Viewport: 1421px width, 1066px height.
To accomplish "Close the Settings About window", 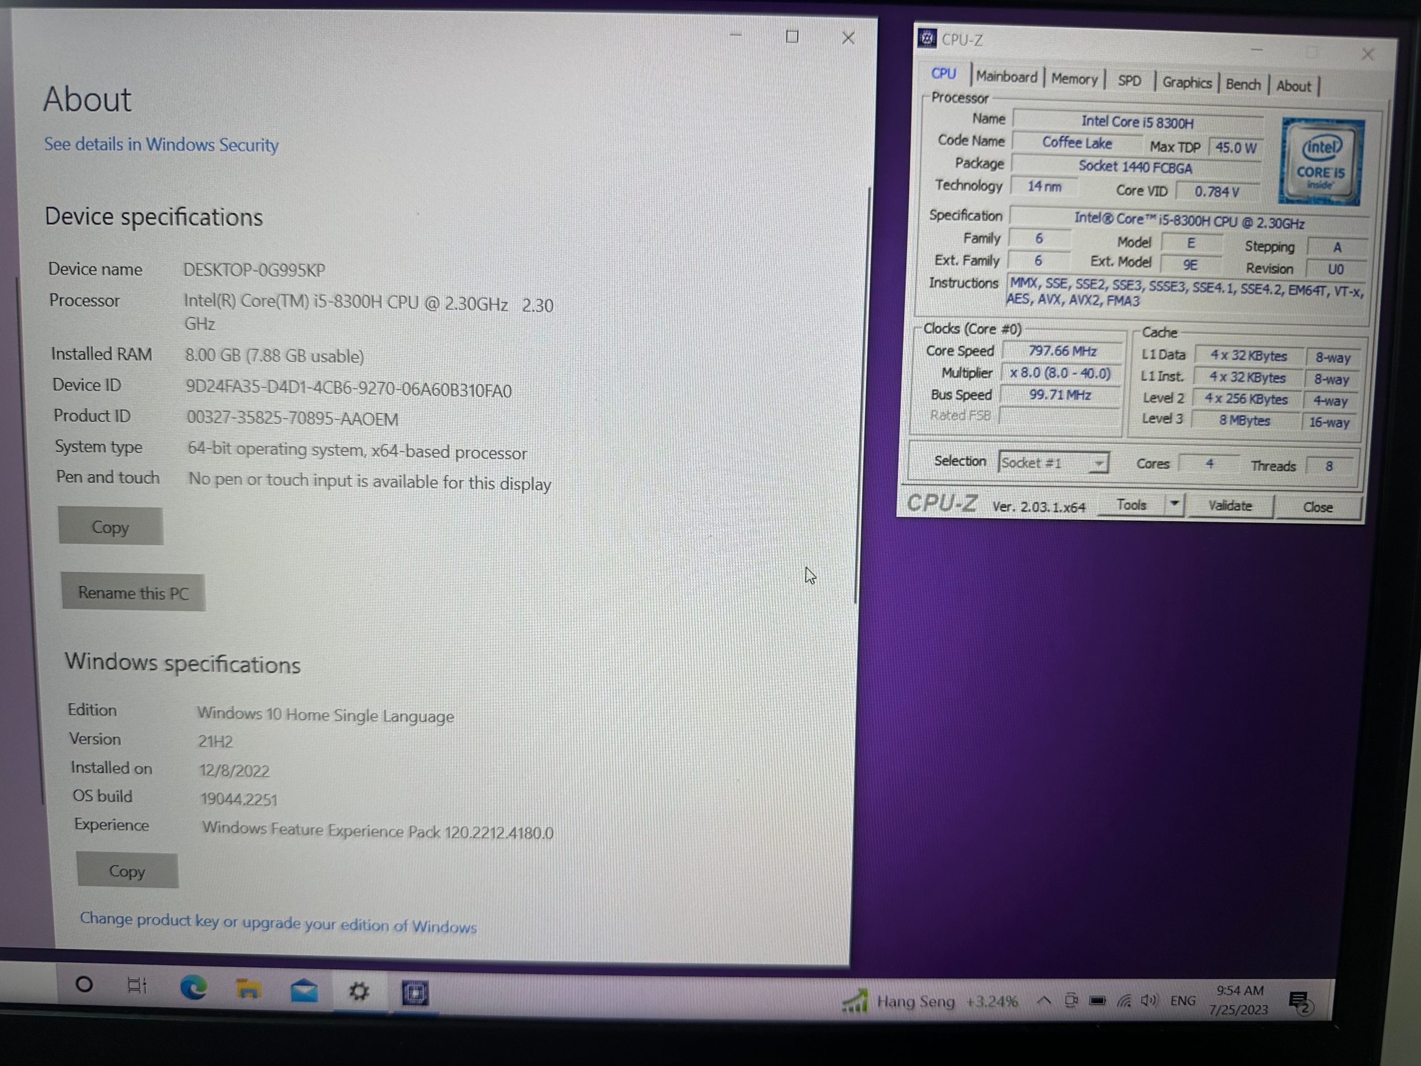I will [848, 38].
